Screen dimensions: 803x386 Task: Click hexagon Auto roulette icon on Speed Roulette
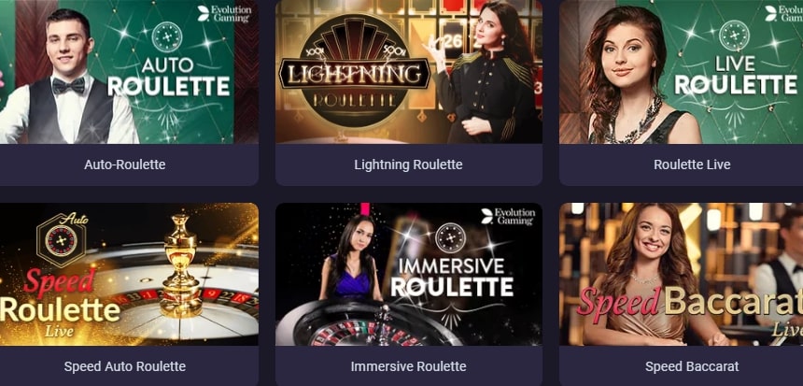pos(62,239)
